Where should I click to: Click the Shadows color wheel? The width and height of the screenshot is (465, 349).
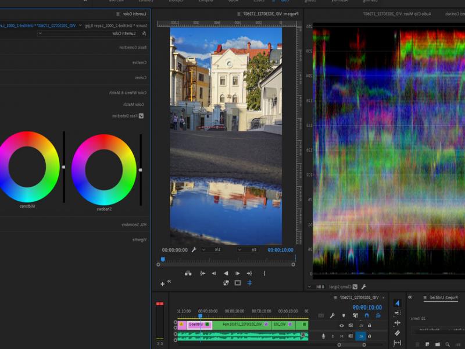(x=104, y=169)
